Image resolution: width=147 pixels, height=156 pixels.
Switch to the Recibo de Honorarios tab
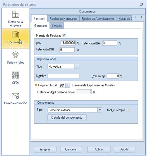tap(63, 19)
